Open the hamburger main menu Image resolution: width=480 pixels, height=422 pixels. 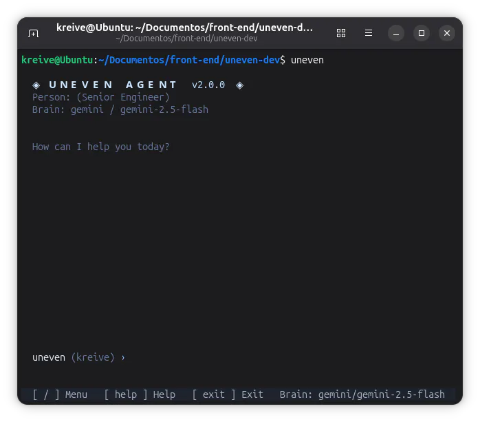[369, 33]
